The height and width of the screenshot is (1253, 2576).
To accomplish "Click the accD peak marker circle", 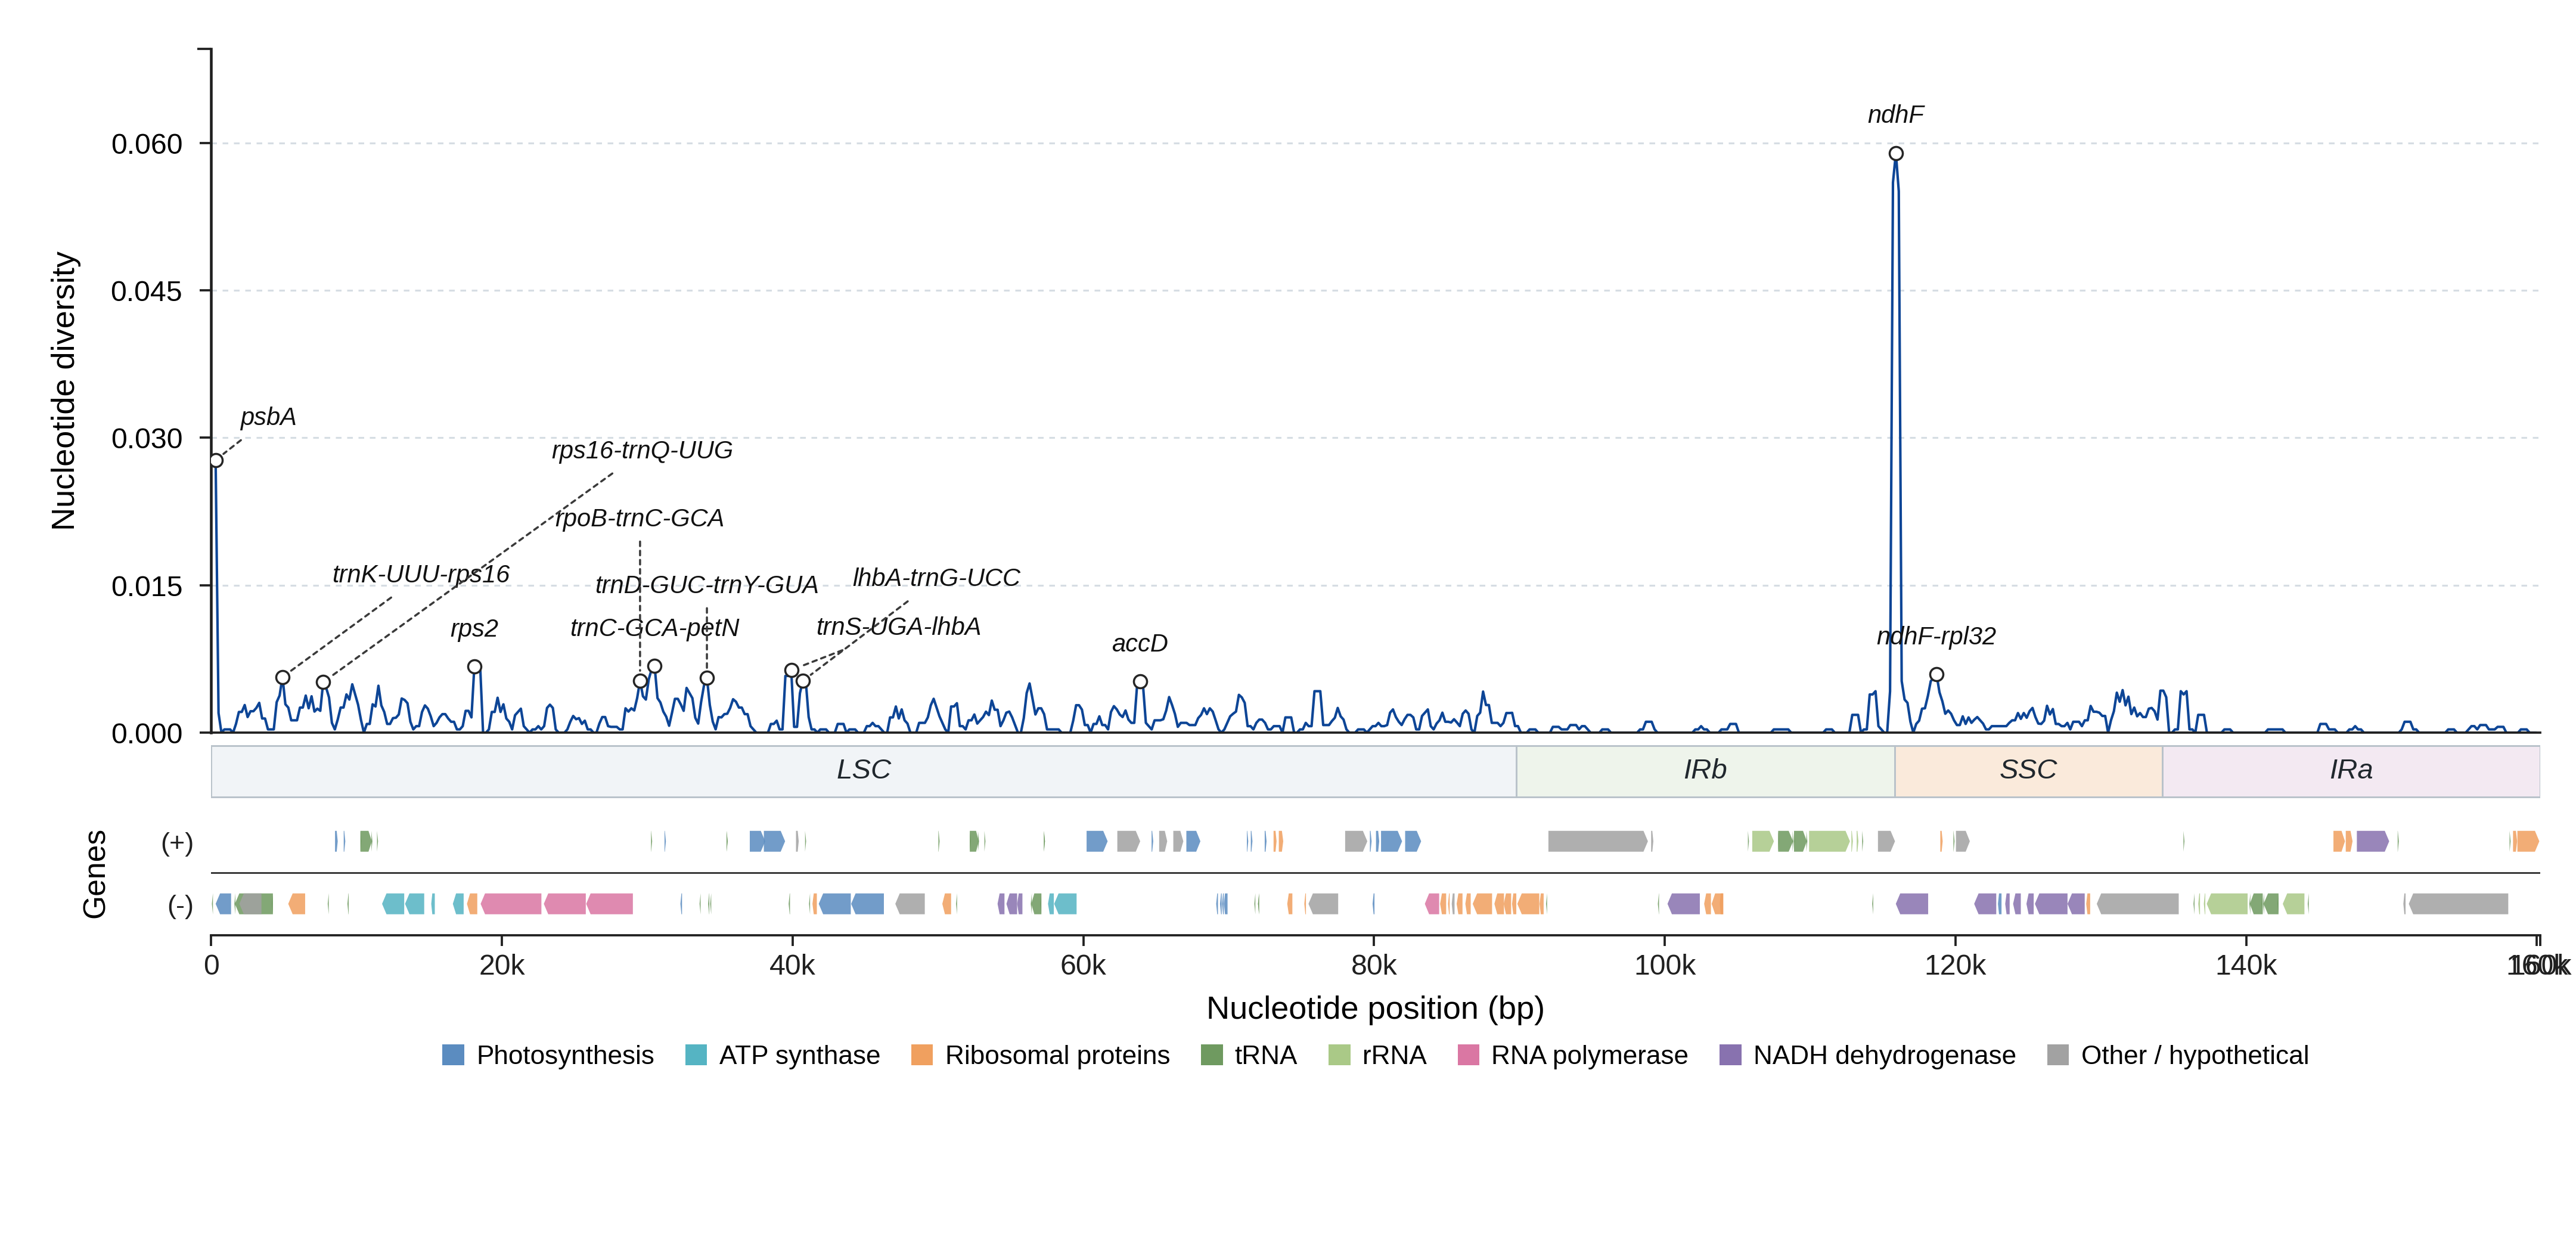I will coord(1140,682).
